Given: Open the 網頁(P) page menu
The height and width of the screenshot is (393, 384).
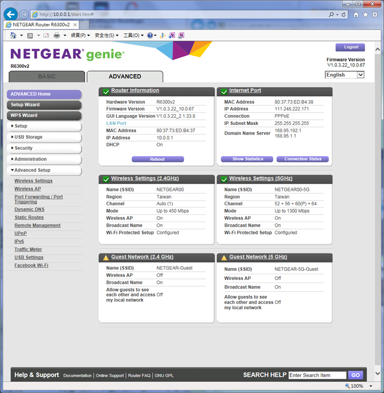Looking at the screenshot, I should 80,35.
